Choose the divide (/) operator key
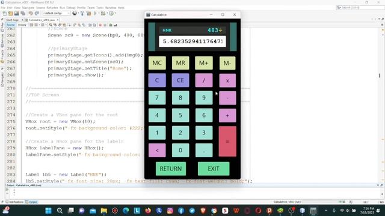Image resolution: width=385 pixels, height=216 pixels. click(x=204, y=80)
